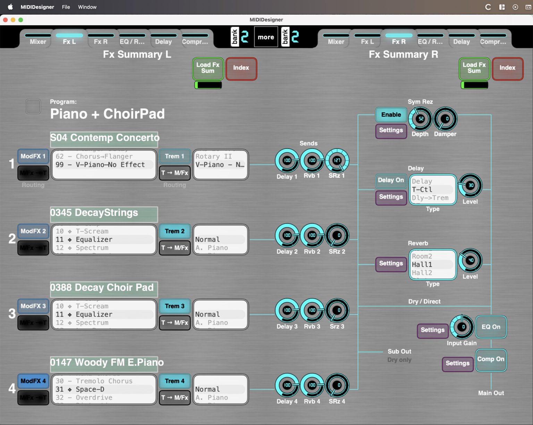Screen dimensions: 533x425
Task: Toggle the ModFX 1 button
Action: [x=33, y=156]
